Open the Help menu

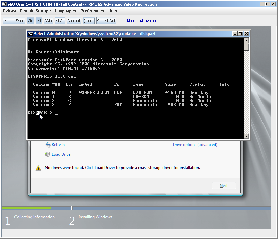pyautogui.click(x=113, y=11)
